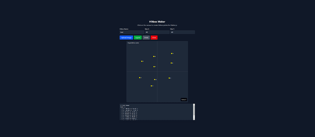Image resolution: width=315 pixels, height=137 pixels.
Task: Click the 'Hitbox Name:' field label
Action: point(124,29)
